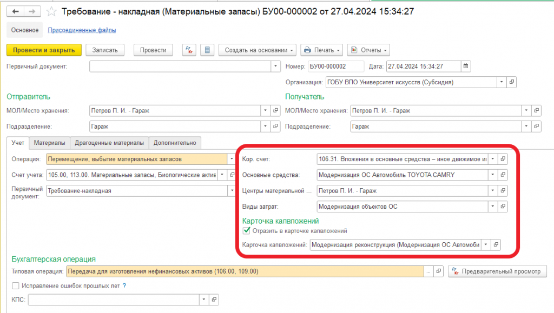Open Типовая операция record icon
The width and height of the screenshot is (554, 313).
[x=438, y=271]
